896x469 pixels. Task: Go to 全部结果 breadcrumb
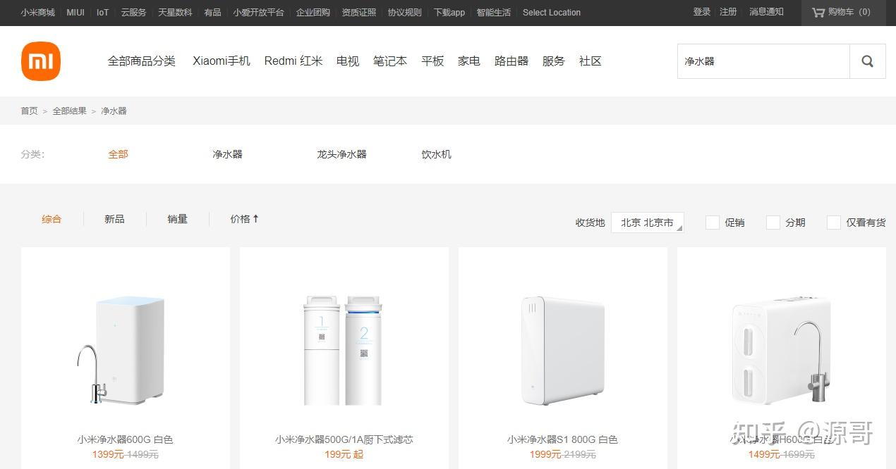(x=69, y=111)
